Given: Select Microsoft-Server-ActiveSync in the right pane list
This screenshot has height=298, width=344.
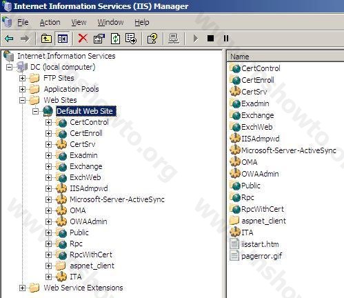Looking at the screenshot, I should (x=289, y=150).
